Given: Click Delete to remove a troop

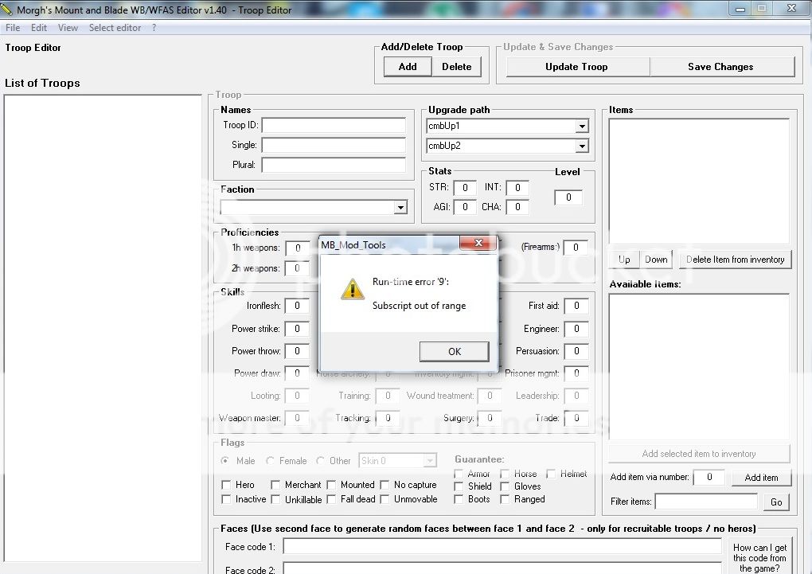Looking at the screenshot, I should click(456, 66).
